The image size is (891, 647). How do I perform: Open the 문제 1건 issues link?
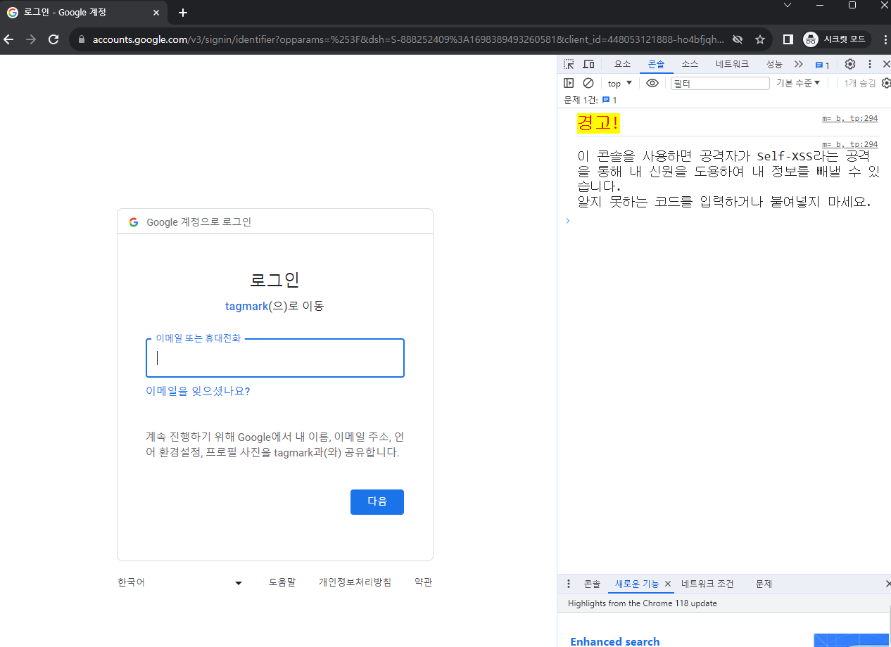[590, 100]
